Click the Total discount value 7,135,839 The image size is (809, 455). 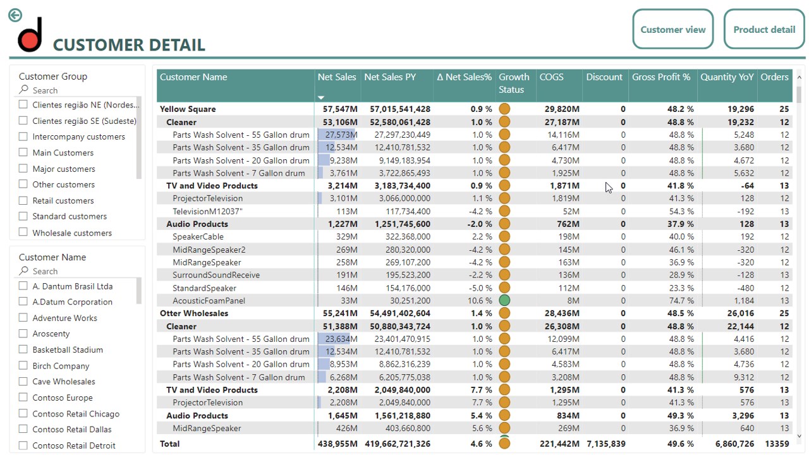coord(606,444)
